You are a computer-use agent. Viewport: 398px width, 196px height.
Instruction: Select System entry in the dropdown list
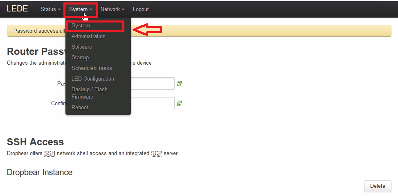(x=81, y=26)
